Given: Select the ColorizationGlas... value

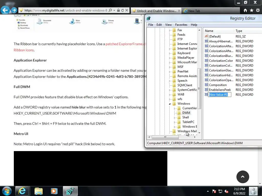Looking at the screenshot, I should click(x=221, y=70).
